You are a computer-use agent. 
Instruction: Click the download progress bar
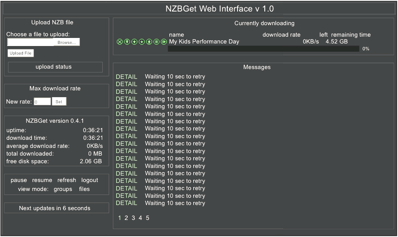[263, 49]
